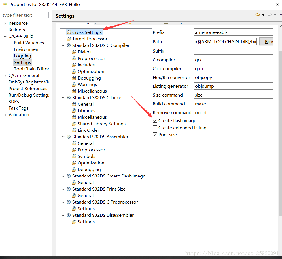Click the Build command make field
Viewport: 282px width, 259px height.
click(233, 104)
